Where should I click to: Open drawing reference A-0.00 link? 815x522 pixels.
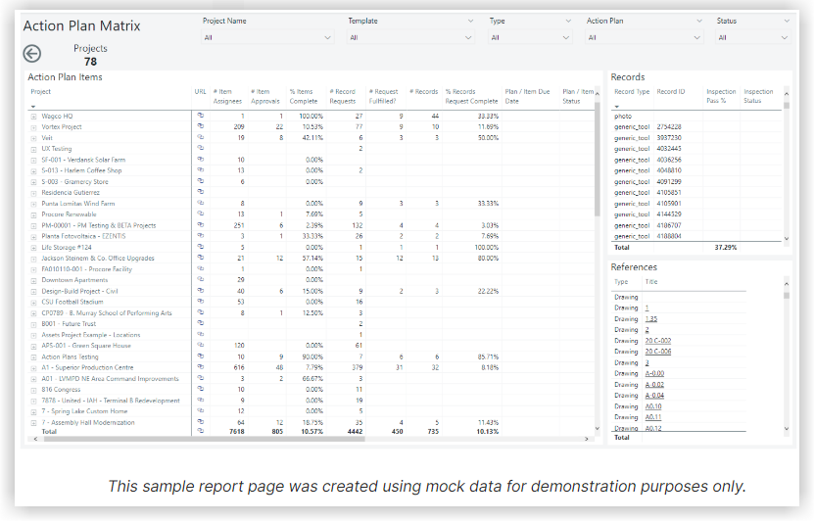coord(654,373)
